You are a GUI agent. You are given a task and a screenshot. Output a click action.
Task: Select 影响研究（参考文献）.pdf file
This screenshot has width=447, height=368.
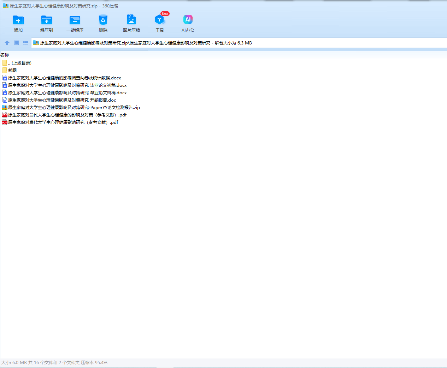60,122
